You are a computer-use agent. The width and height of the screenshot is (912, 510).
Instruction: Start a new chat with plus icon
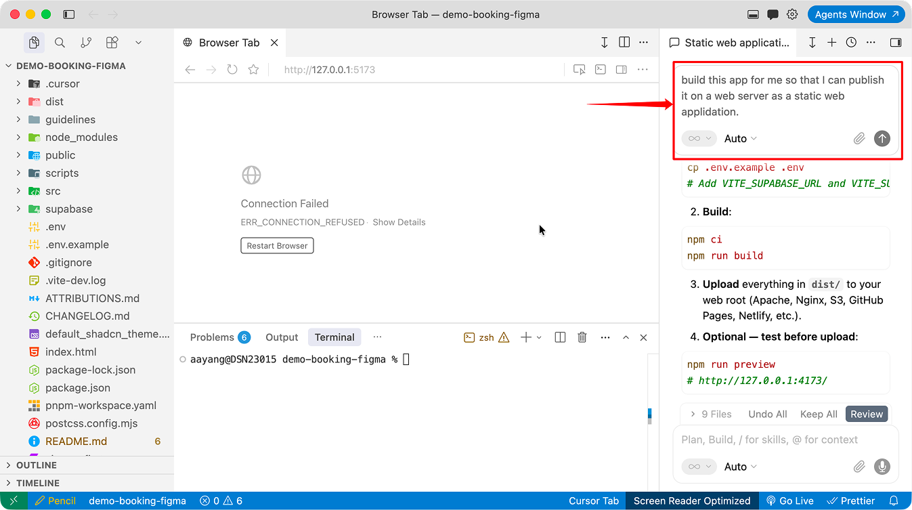831,43
